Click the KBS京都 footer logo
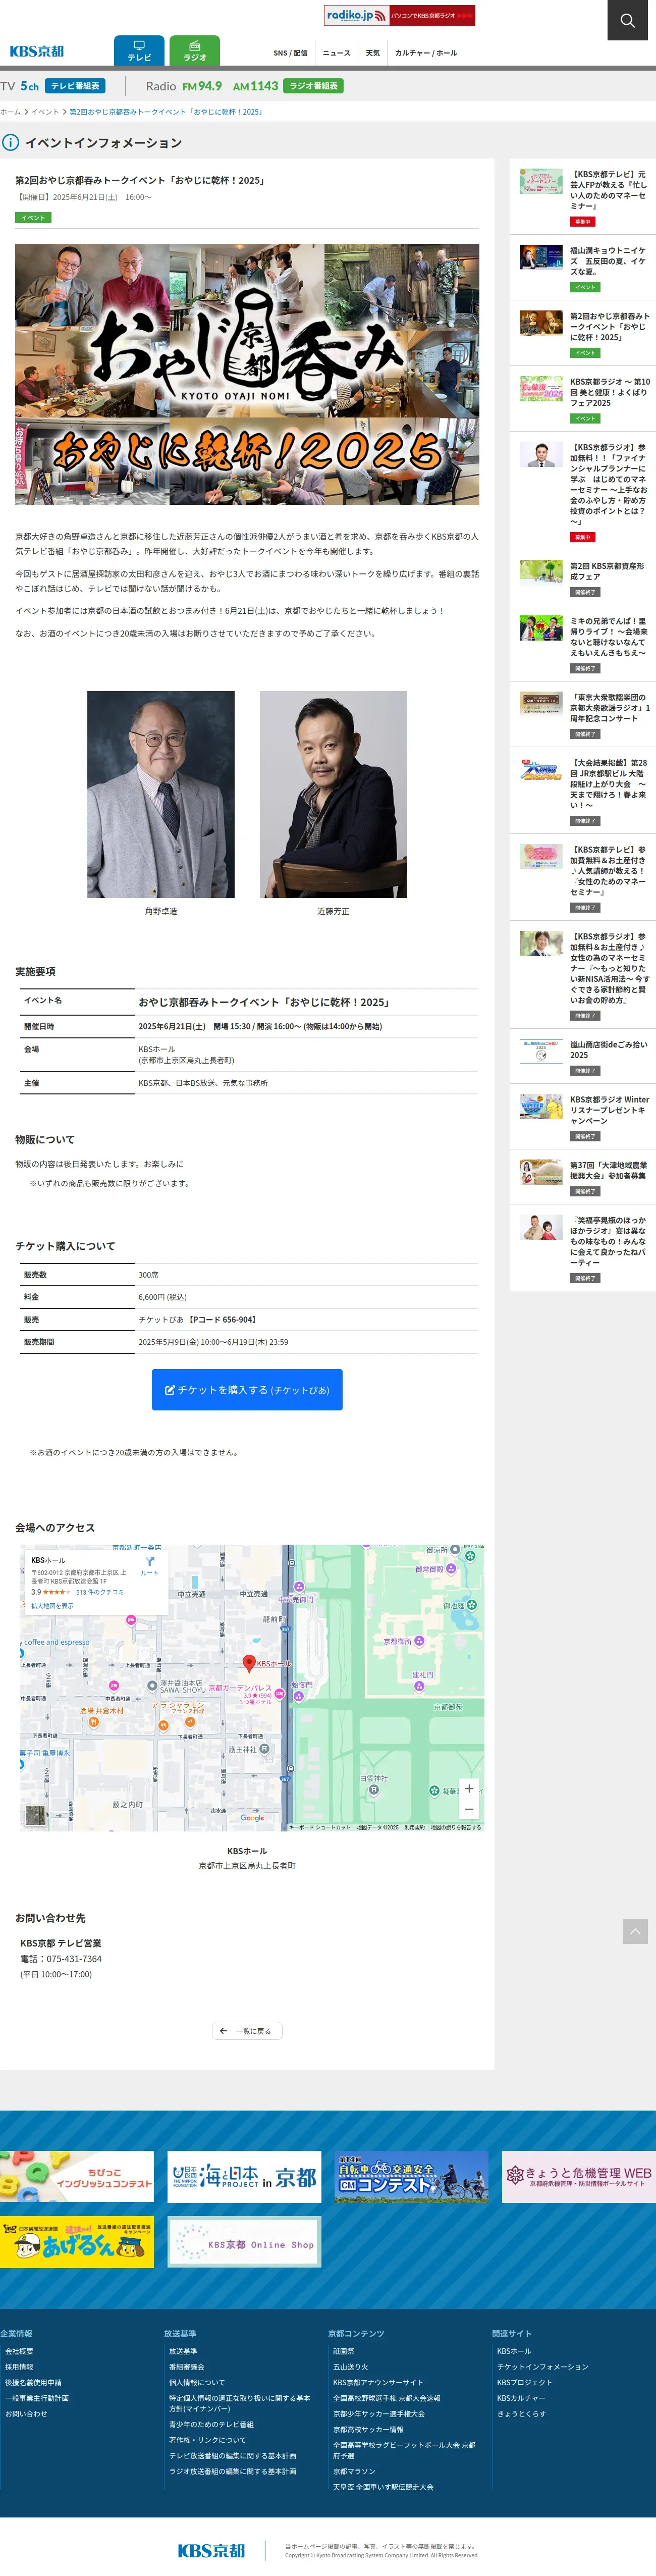The width and height of the screenshot is (656, 2576). coord(211,2550)
